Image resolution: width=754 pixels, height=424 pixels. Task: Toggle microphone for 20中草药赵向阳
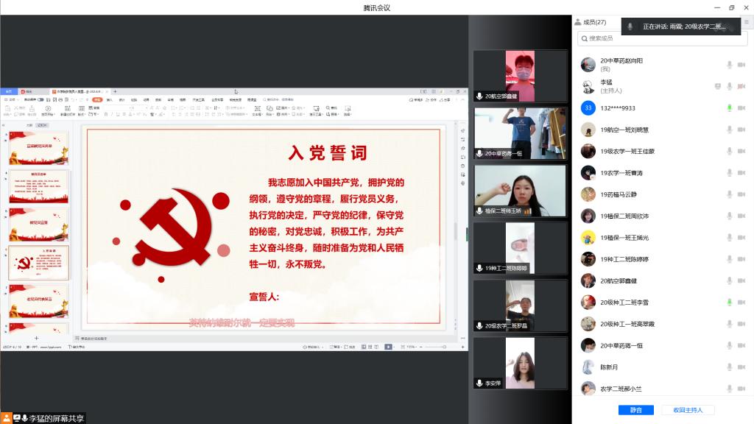tap(730, 65)
